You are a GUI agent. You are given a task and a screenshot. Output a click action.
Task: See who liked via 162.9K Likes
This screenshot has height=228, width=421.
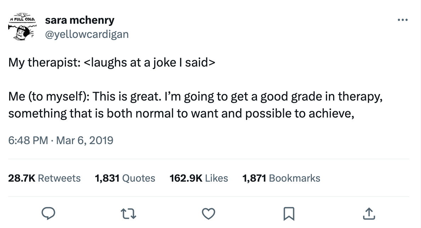199,178
